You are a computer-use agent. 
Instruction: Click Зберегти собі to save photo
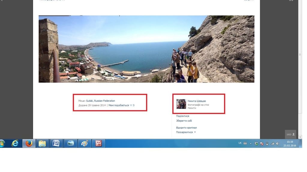point(184,121)
